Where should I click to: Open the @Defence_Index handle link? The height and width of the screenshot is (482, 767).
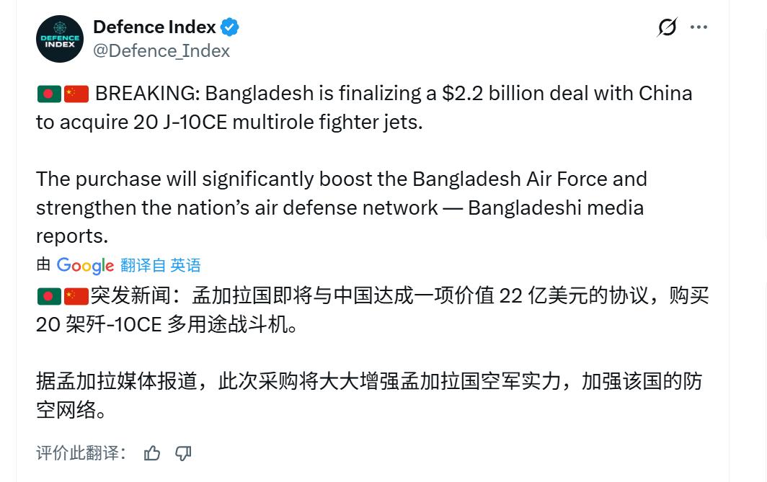tap(161, 51)
